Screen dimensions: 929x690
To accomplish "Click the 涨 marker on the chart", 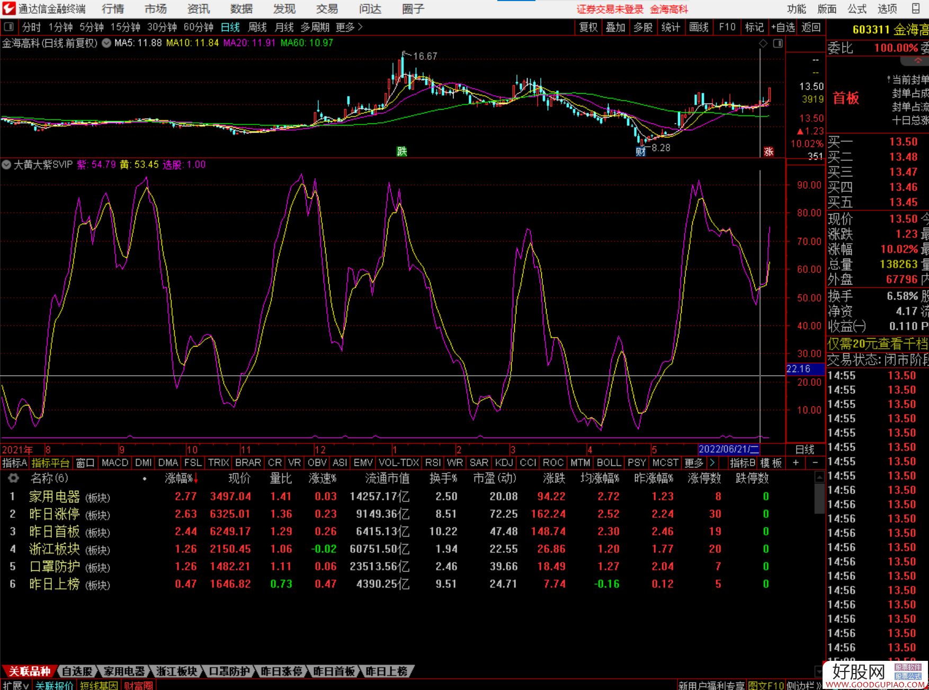I will (x=769, y=152).
